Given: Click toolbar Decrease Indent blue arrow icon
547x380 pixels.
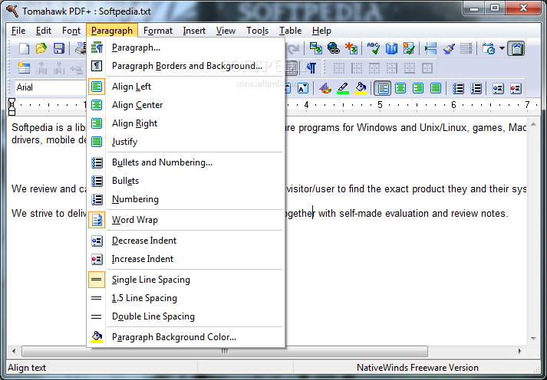Looking at the screenshot, I should click(498, 88).
